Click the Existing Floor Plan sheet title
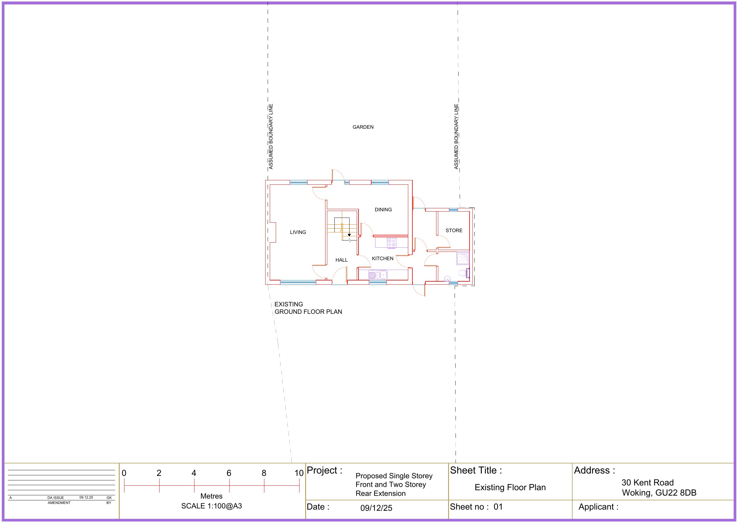Screen dimensions: 739x523 point(510,487)
